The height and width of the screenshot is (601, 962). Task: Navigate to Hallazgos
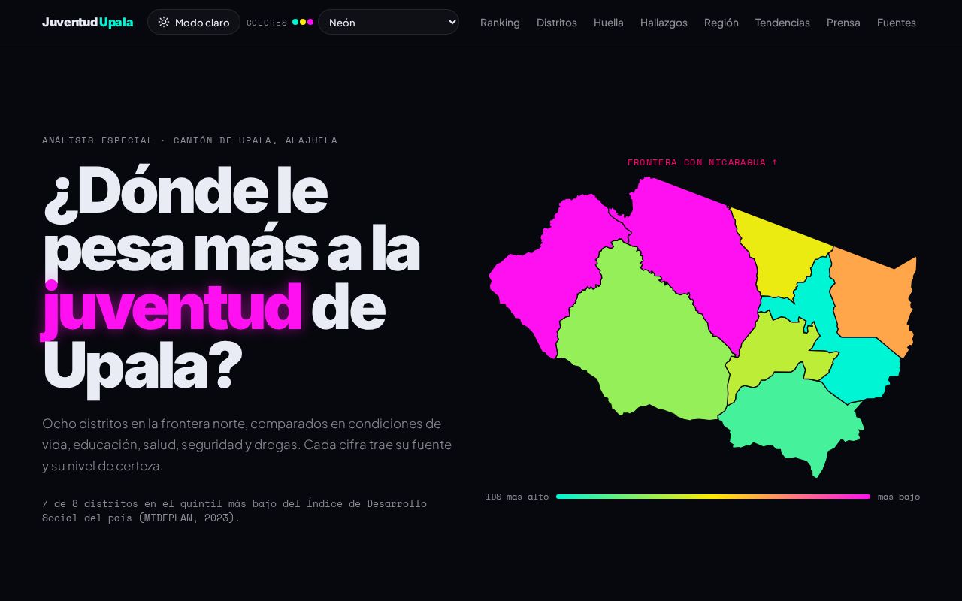click(x=664, y=23)
